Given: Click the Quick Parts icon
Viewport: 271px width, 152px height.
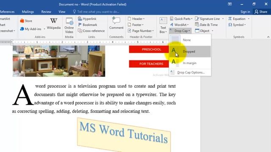Looking at the screenshot, I should tap(171, 19).
